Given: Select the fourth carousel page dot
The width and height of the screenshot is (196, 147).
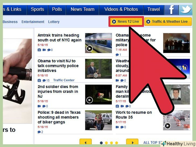Looking at the screenshot, I should pyautogui.click(x=117, y=143).
